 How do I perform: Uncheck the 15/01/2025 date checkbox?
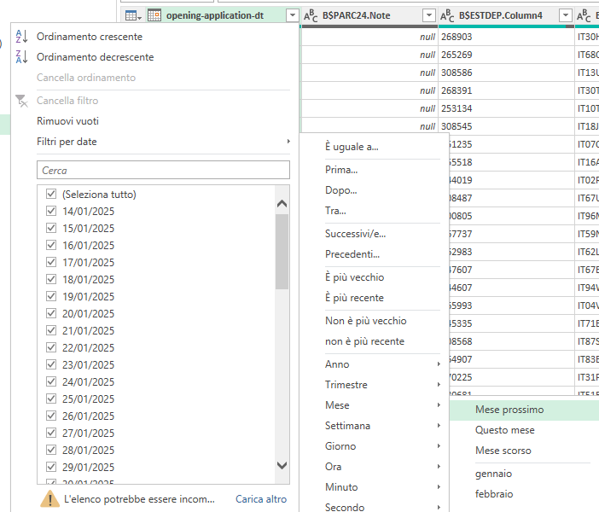coord(51,228)
